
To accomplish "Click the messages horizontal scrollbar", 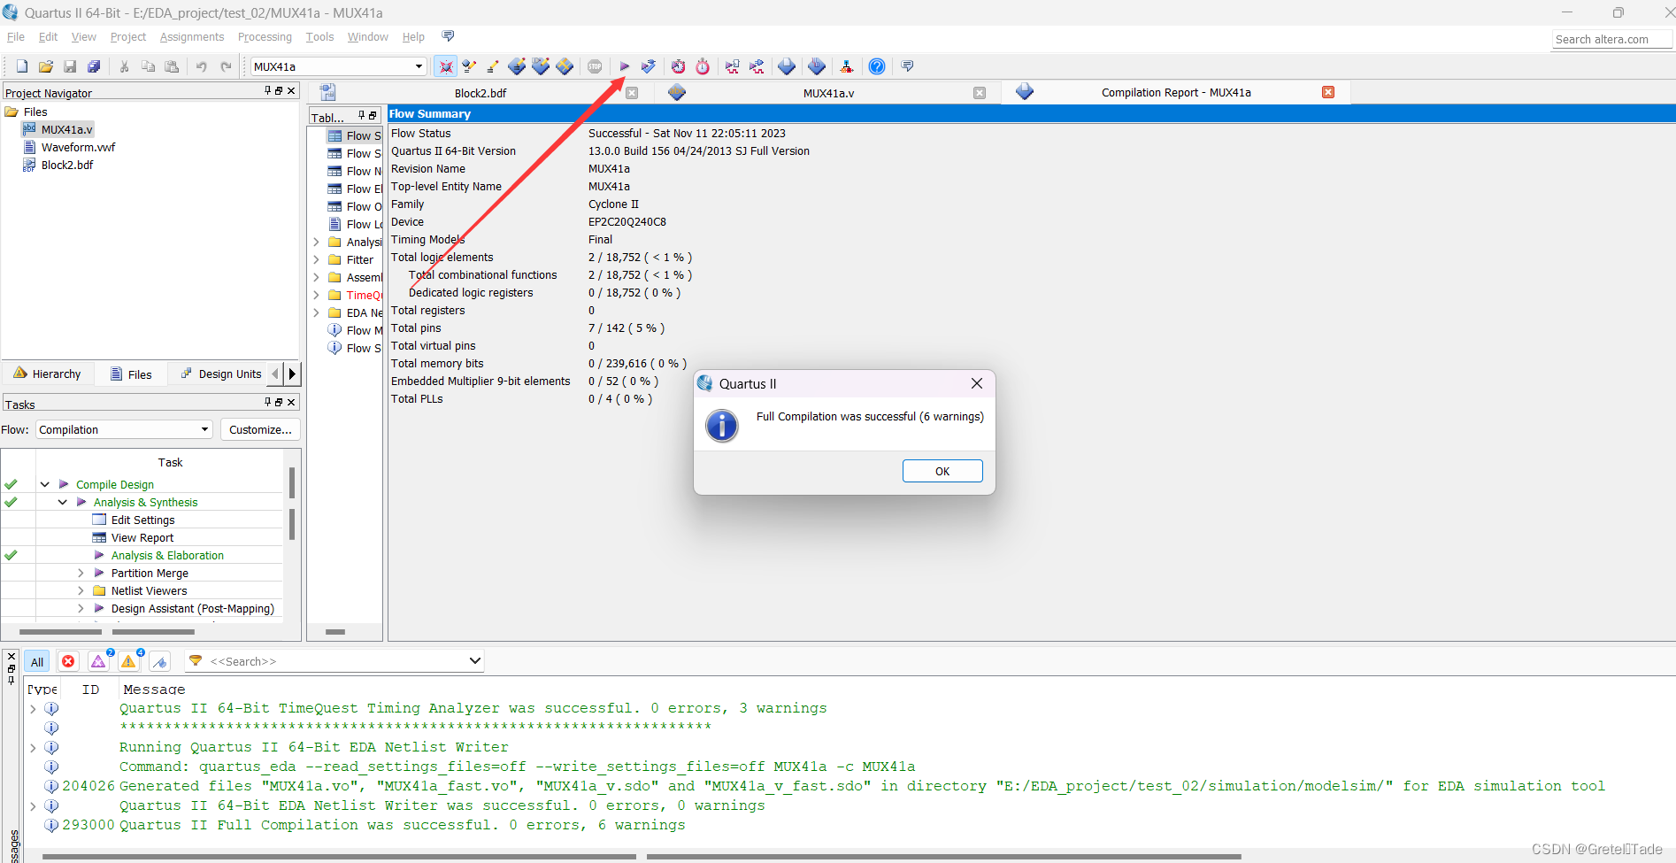I will 642,857.
